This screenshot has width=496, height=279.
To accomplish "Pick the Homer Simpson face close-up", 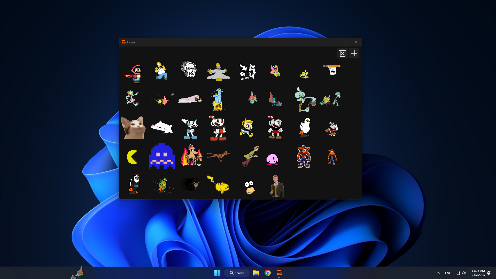I will (248, 185).
